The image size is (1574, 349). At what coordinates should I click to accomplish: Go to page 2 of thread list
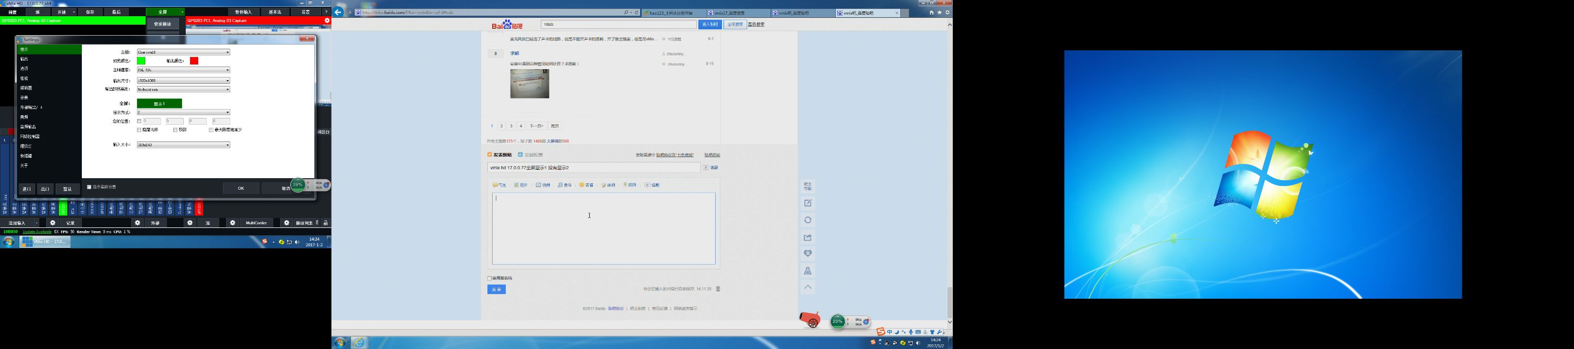pos(502,126)
